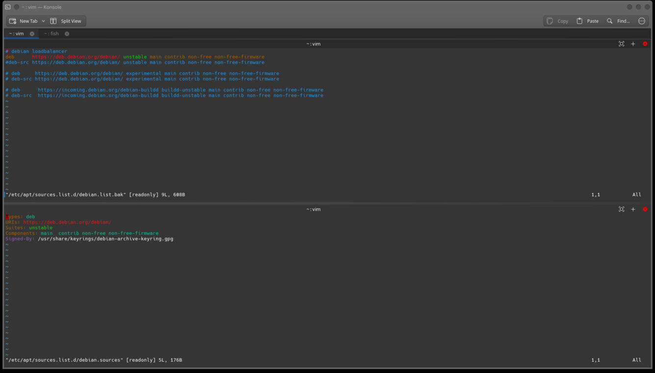Close the Konsole window

click(647, 7)
